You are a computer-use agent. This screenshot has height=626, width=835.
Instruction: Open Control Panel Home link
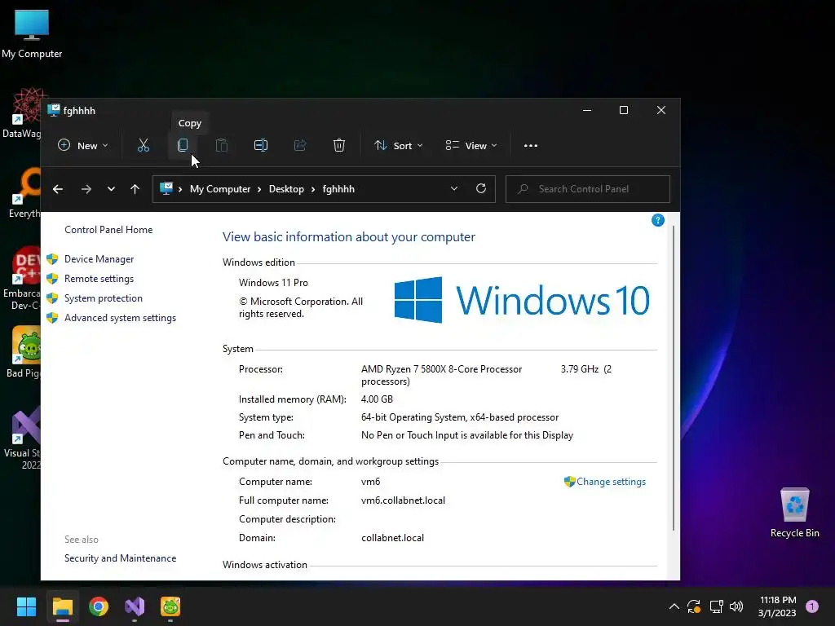pos(108,229)
